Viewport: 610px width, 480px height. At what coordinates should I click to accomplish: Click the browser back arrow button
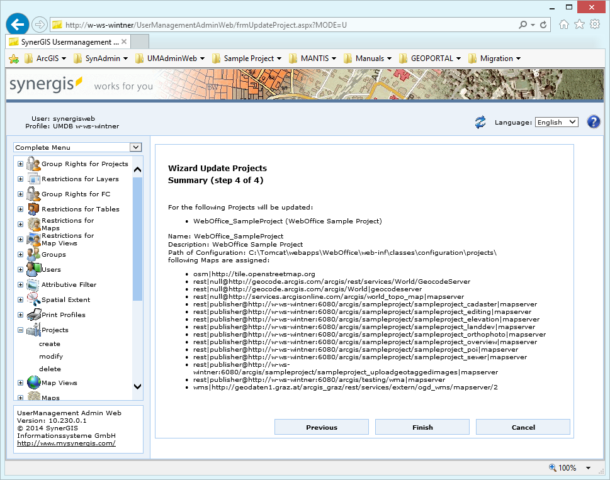18,25
